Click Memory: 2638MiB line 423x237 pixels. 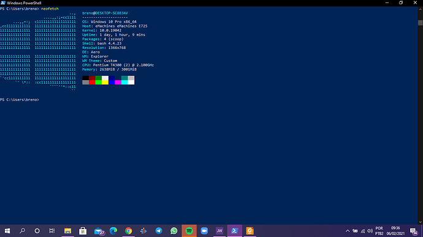tap(110, 69)
